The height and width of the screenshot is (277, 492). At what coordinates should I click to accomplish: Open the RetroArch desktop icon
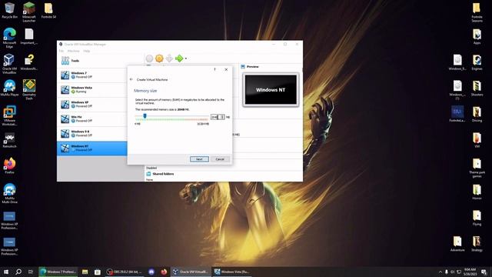tap(9, 140)
